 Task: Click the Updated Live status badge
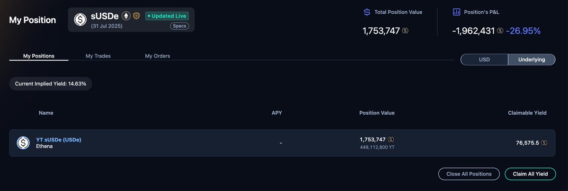coord(167,16)
